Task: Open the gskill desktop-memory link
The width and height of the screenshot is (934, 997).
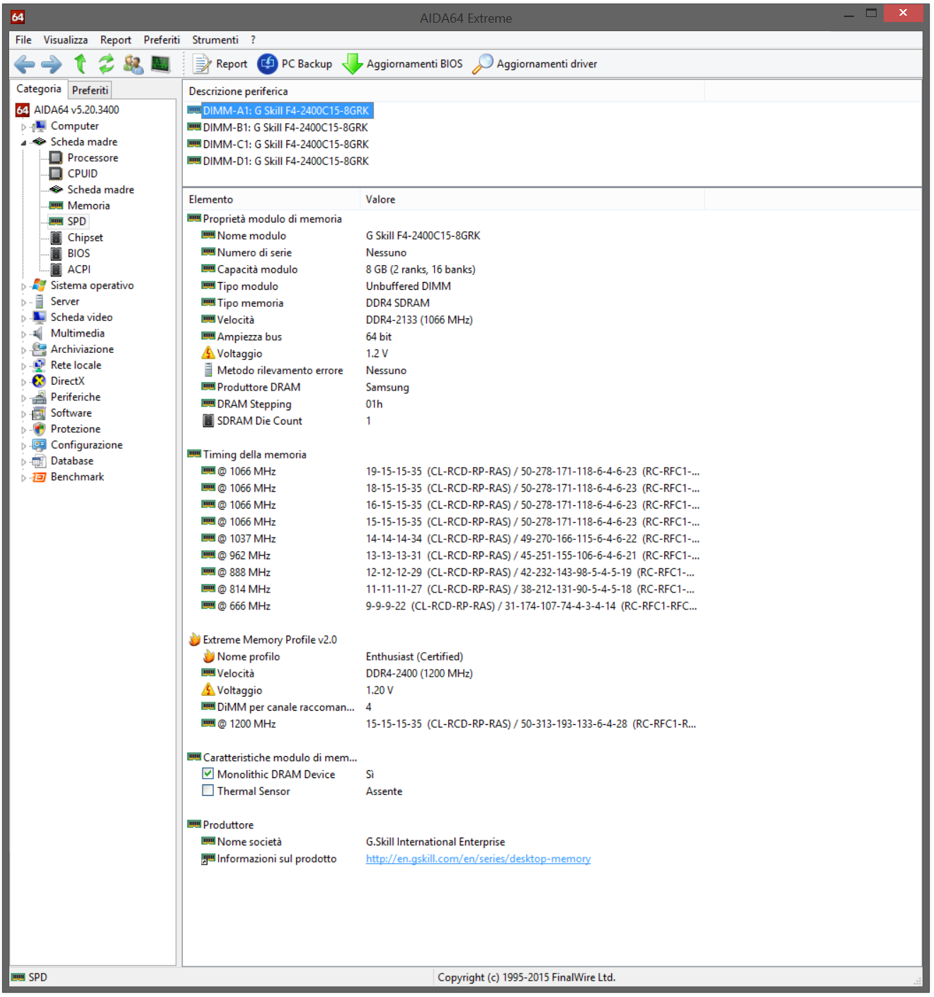Action: click(x=478, y=859)
